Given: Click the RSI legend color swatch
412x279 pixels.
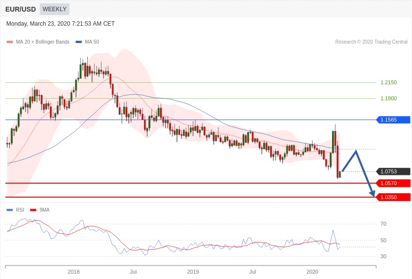Looking at the screenshot, I should coord(10,210).
